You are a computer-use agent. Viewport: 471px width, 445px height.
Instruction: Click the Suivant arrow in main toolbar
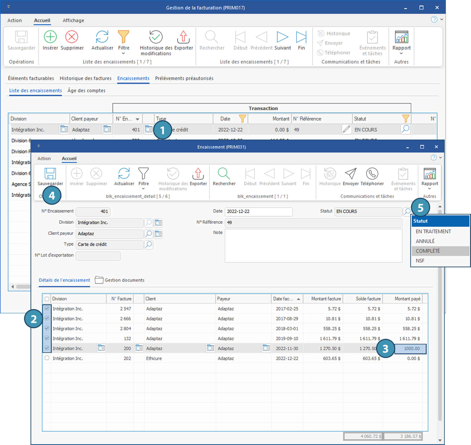coord(282,37)
